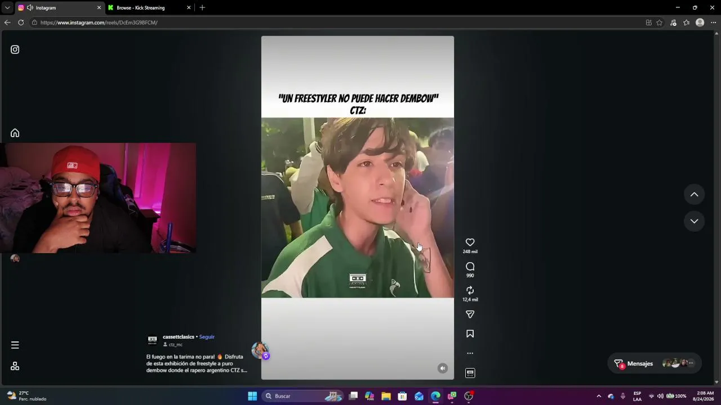721x405 pixels.
Task: Open the cassettclasics profile avatar
Action: click(152, 340)
